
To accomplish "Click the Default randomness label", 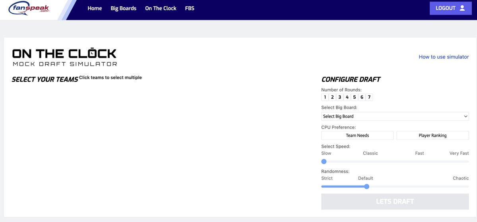I will pos(366,178).
